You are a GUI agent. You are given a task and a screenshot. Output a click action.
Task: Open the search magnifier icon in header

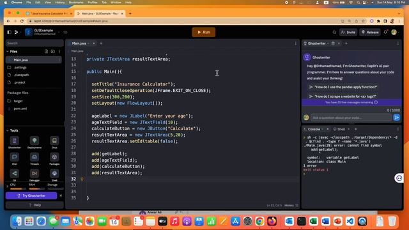pos(334,33)
